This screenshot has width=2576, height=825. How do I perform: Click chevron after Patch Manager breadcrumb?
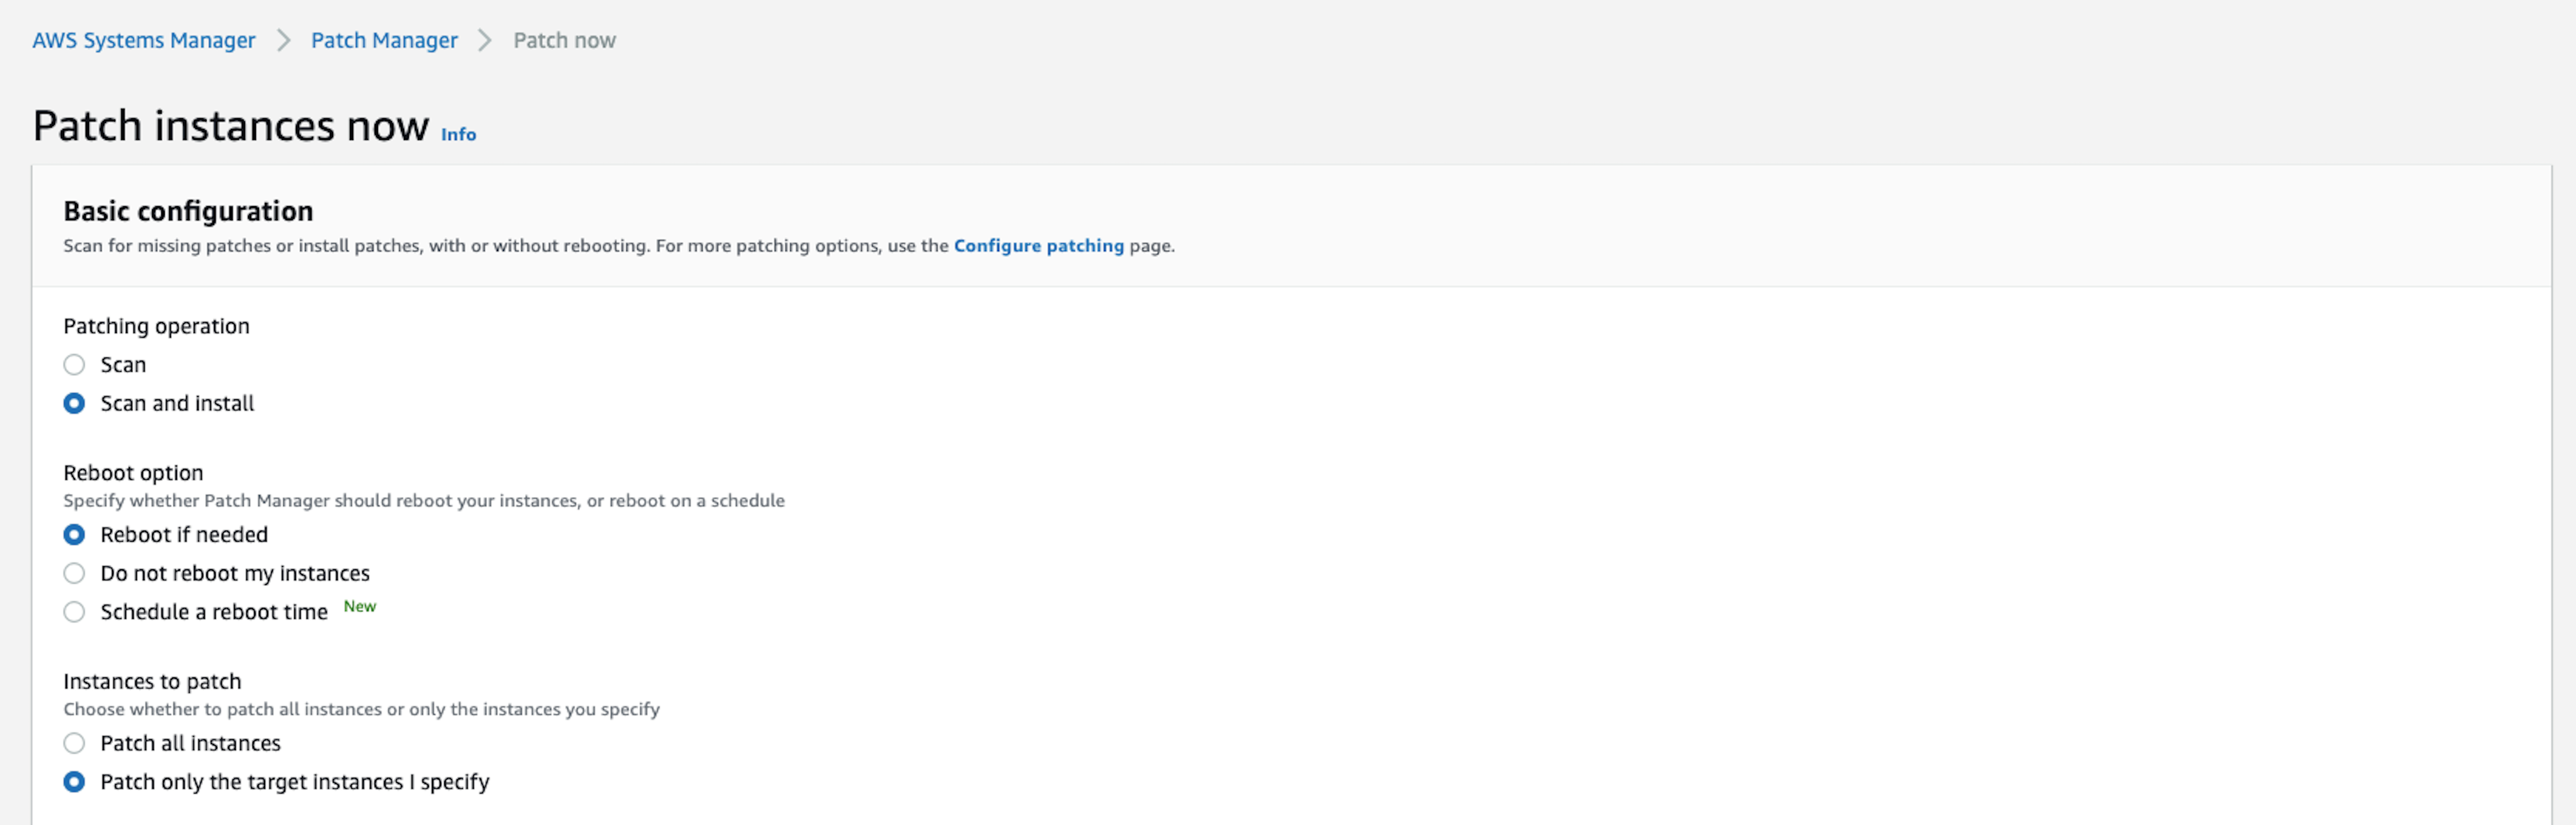tap(485, 40)
